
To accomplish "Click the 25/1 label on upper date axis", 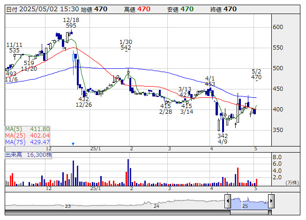I will click(x=96, y=149).
